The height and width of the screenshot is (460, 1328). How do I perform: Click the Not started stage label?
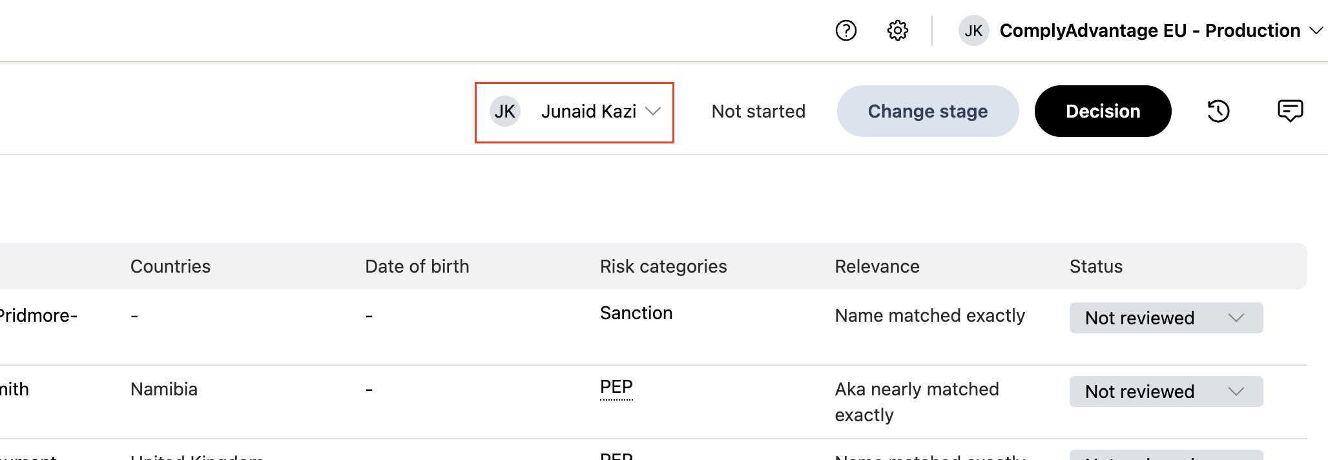click(758, 112)
